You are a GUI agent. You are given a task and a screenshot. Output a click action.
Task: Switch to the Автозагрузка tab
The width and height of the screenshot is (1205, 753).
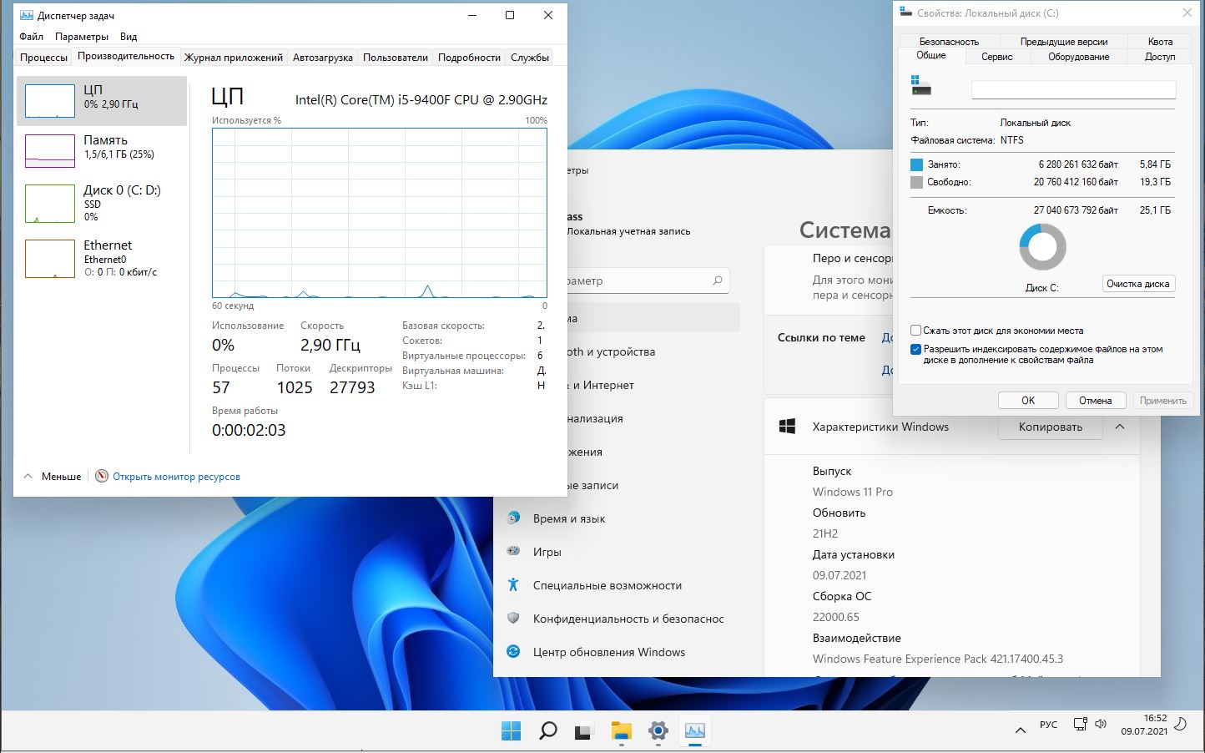tap(323, 58)
